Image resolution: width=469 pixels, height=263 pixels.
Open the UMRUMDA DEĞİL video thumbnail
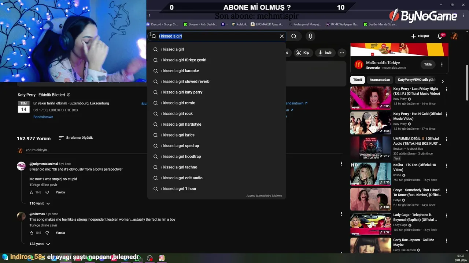tap(371, 148)
